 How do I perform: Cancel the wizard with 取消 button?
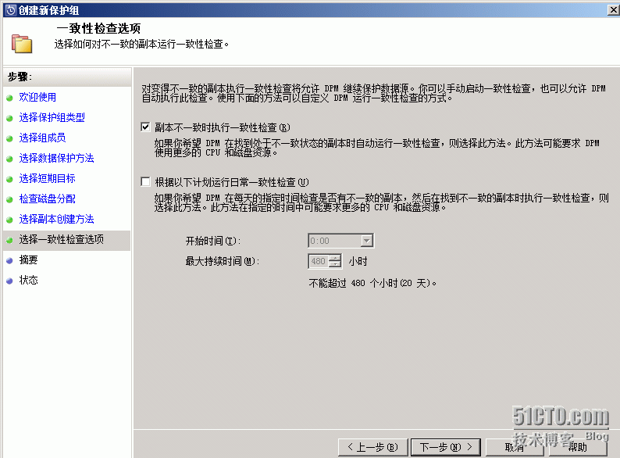515,447
